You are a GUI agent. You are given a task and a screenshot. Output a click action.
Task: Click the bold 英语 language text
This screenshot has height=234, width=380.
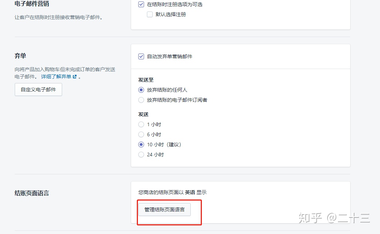[x=190, y=192]
